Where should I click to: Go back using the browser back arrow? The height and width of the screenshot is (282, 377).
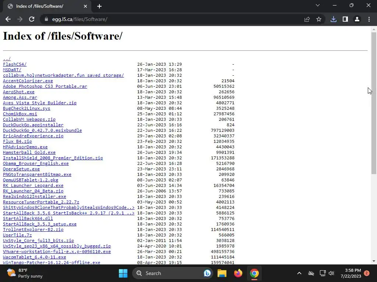coord(8,19)
